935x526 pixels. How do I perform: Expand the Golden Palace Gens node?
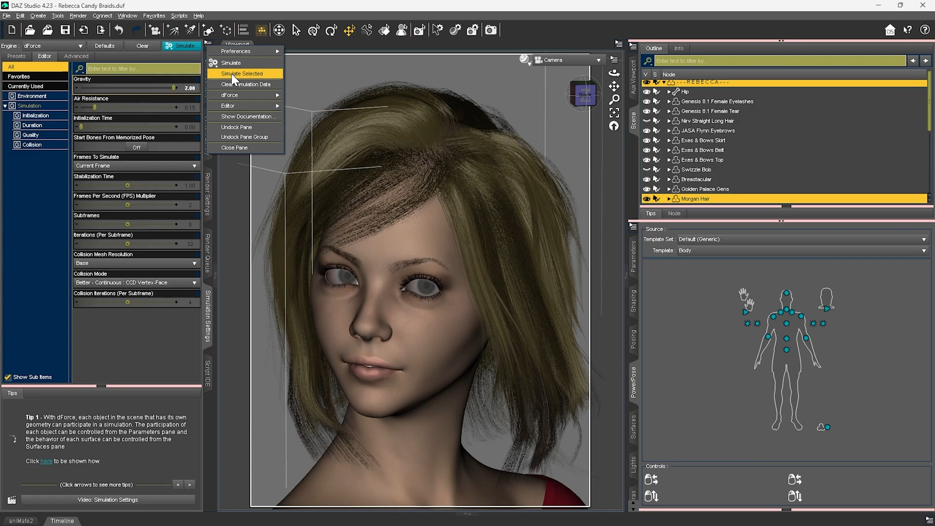pos(669,189)
